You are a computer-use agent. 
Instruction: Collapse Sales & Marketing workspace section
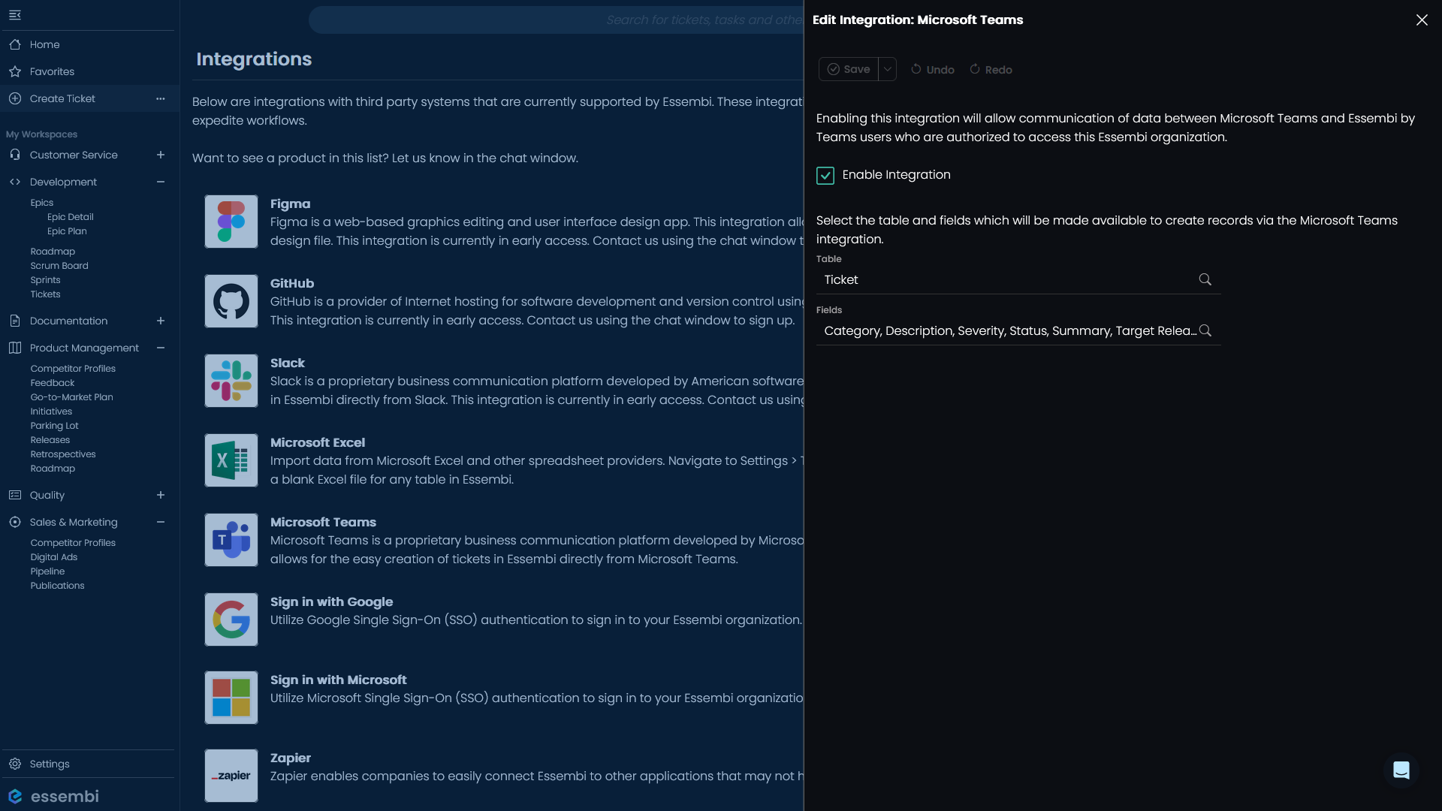[x=161, y=522]
